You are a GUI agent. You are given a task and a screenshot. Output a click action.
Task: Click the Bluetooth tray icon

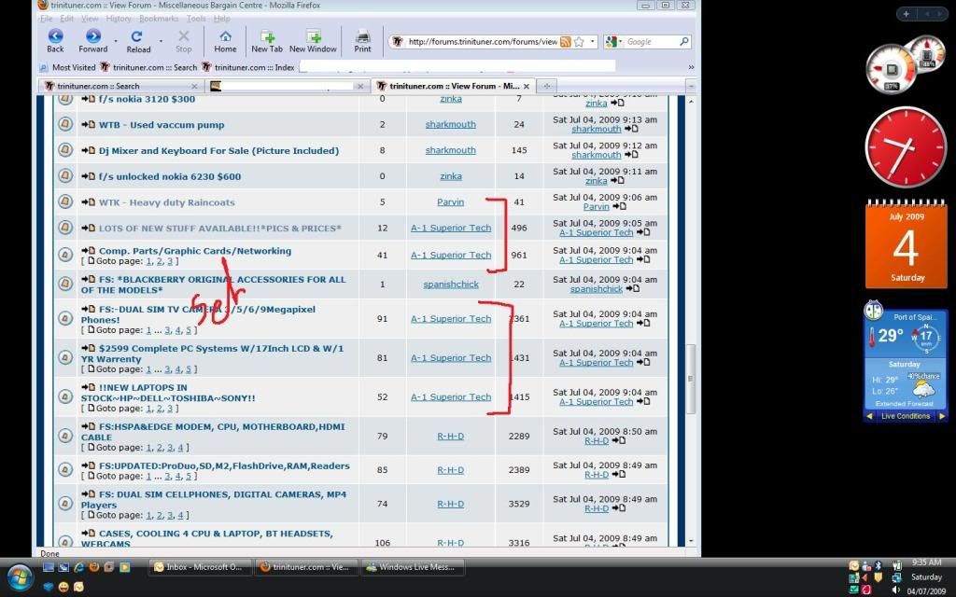[879, 566]
